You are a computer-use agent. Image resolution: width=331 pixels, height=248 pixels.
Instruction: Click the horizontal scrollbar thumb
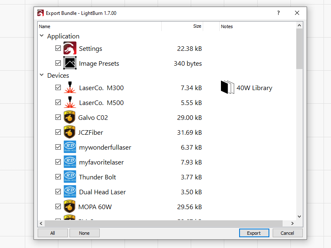click(161, 224)
